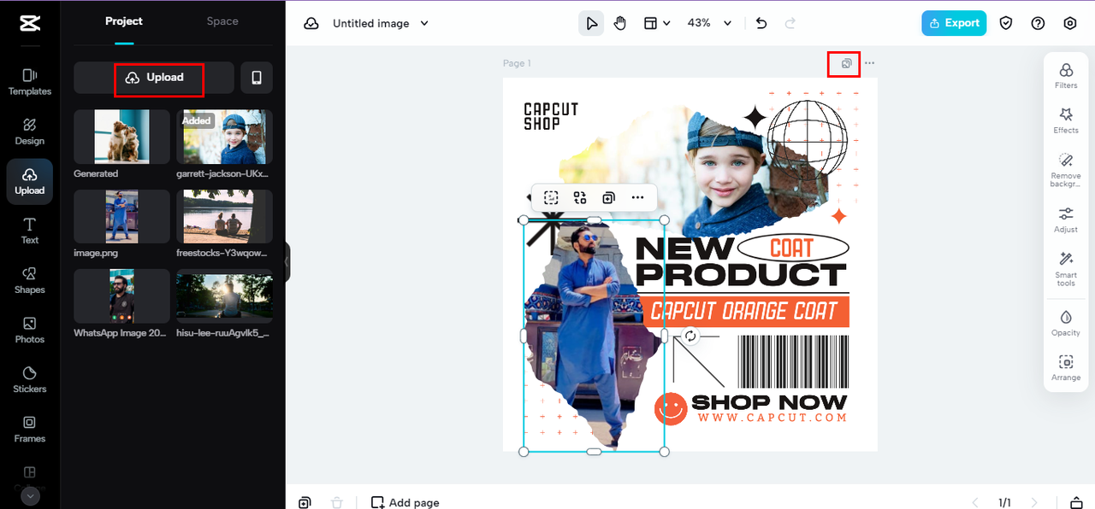
Task: Collapse the left panel handle
Action: [x=287, y=261]
